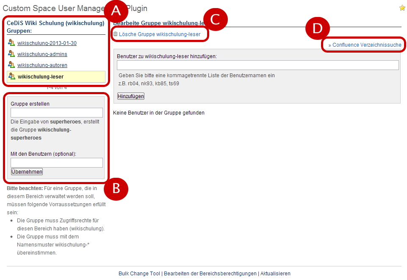The image size is (407, 280).
Task: Focus the Mit den Benutzern field
Action: coord(57,163)
